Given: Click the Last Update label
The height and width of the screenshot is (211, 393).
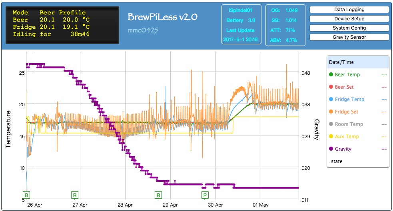Looking at the screenshot, I should click(x=240, y=30).
